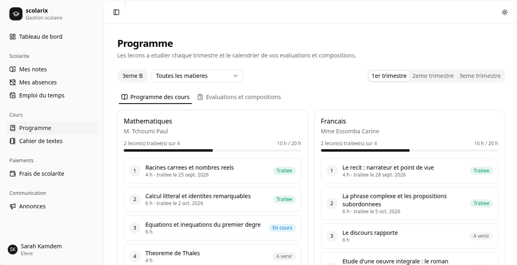Image resolution: width=517 pixels, height=265 pixels.
Task: Switch to 3eme trimestre
Action: (480, 76)
